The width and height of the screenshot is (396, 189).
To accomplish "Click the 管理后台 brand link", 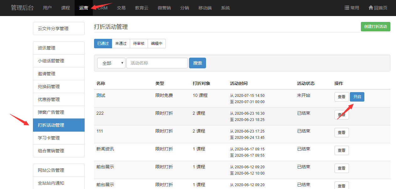I will (22, 8).
